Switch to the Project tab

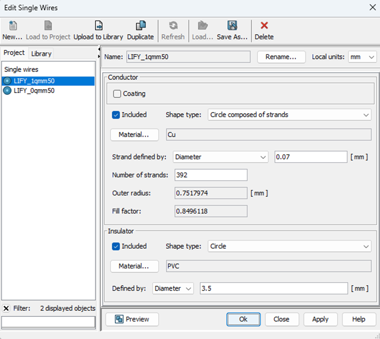click(14, 53)
